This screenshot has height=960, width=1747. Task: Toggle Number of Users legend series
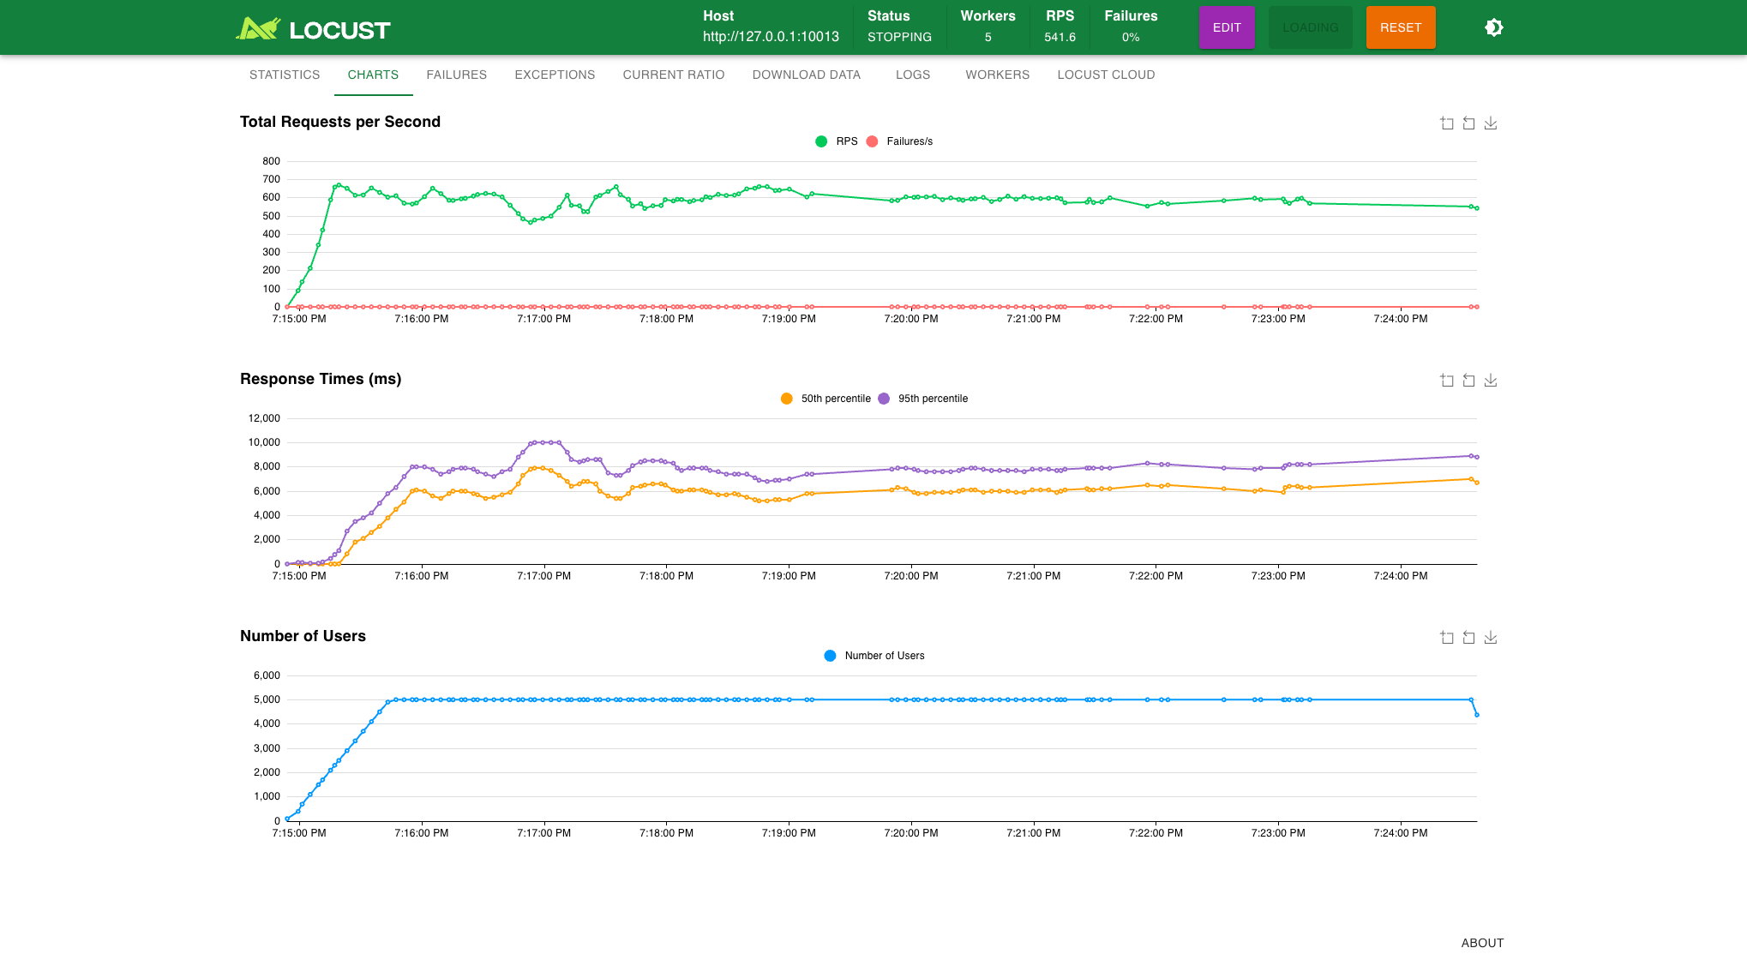[874, 656]
